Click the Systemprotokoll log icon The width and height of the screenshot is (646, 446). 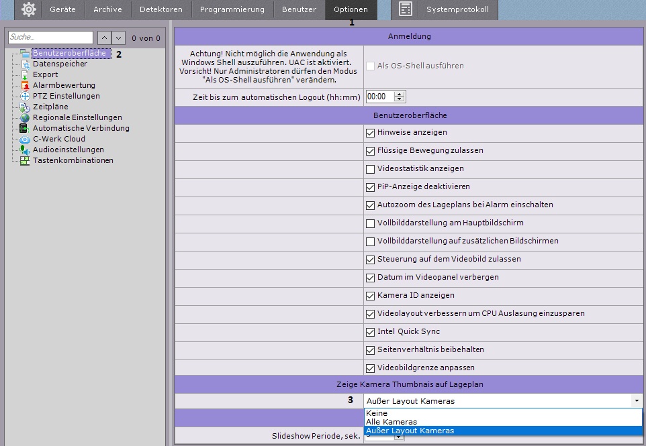tap(405, 9)
